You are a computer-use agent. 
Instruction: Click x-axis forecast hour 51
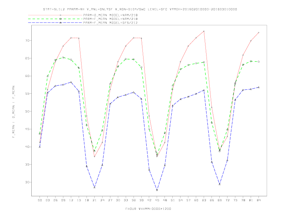click(173, 200)
